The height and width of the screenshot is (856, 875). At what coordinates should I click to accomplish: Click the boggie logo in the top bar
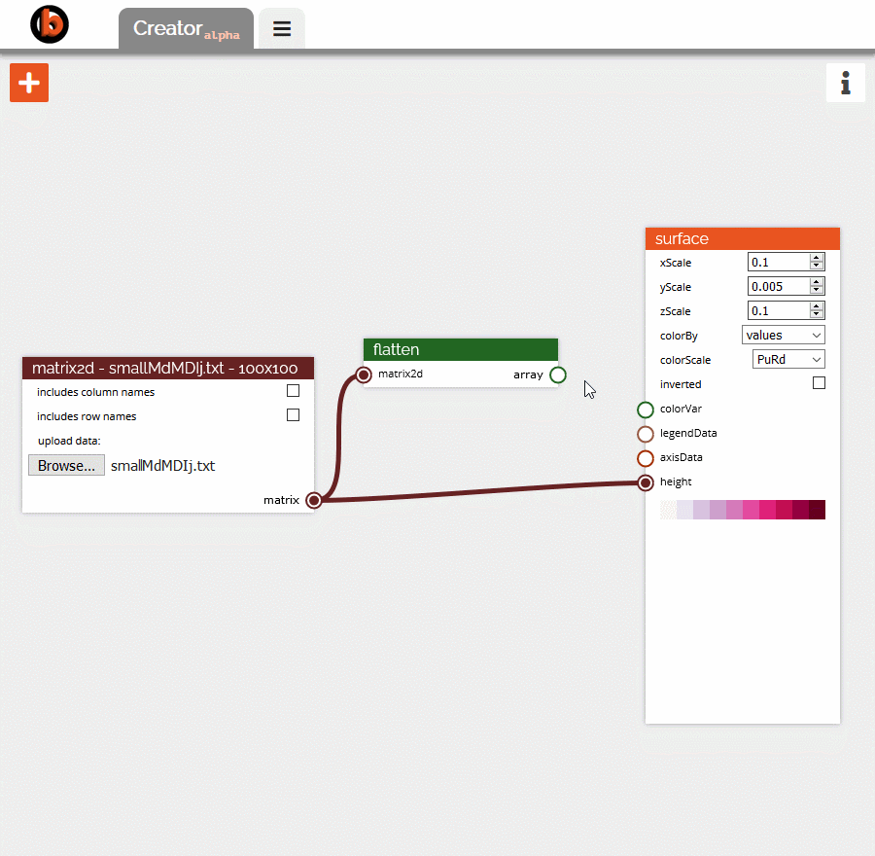point(49,24)
